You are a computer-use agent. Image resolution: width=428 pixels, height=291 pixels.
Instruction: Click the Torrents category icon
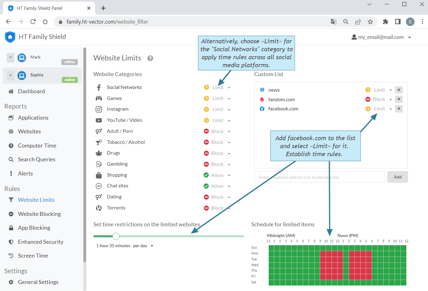pyautogui.click(x=99, y=208)
